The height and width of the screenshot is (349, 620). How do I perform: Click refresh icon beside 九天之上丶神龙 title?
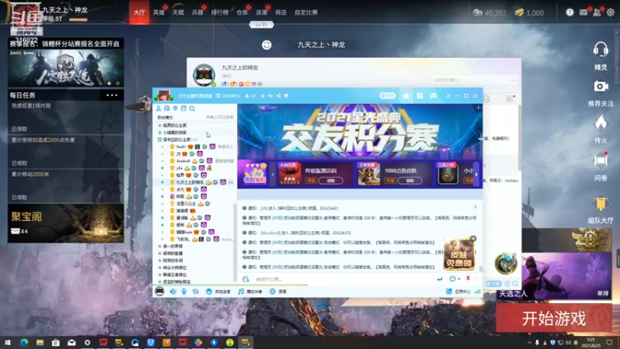[267, 45]
